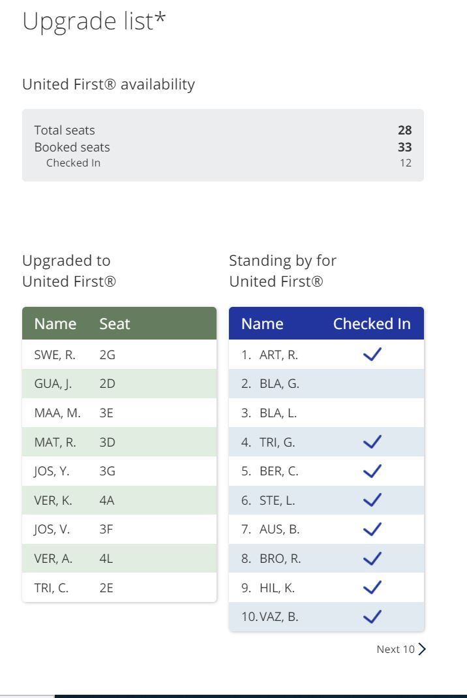Click the checkmark in STE, L. row
This screenshot has height=698, width=467.
tap(372, 500)
